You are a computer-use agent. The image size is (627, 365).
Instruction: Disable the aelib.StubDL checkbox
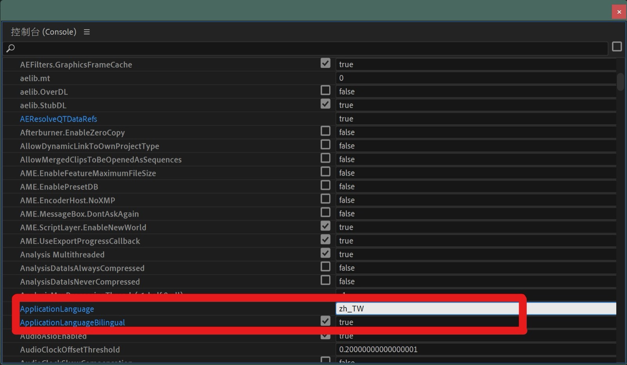coord(325,104)
